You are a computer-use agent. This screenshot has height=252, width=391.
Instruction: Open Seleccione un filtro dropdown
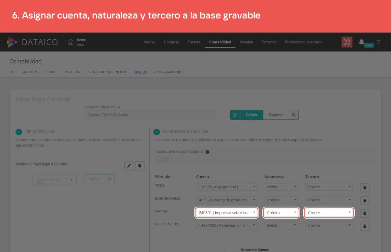pyautogui.click(x=54, y=179)
